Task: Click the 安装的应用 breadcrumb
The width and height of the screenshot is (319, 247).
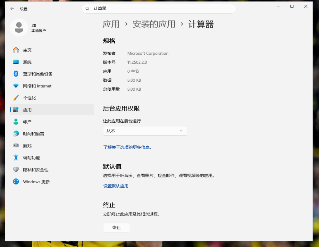Action: (154, 24)
